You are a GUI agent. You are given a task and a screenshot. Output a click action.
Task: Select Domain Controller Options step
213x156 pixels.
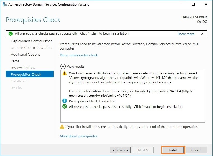click(32, 48)
